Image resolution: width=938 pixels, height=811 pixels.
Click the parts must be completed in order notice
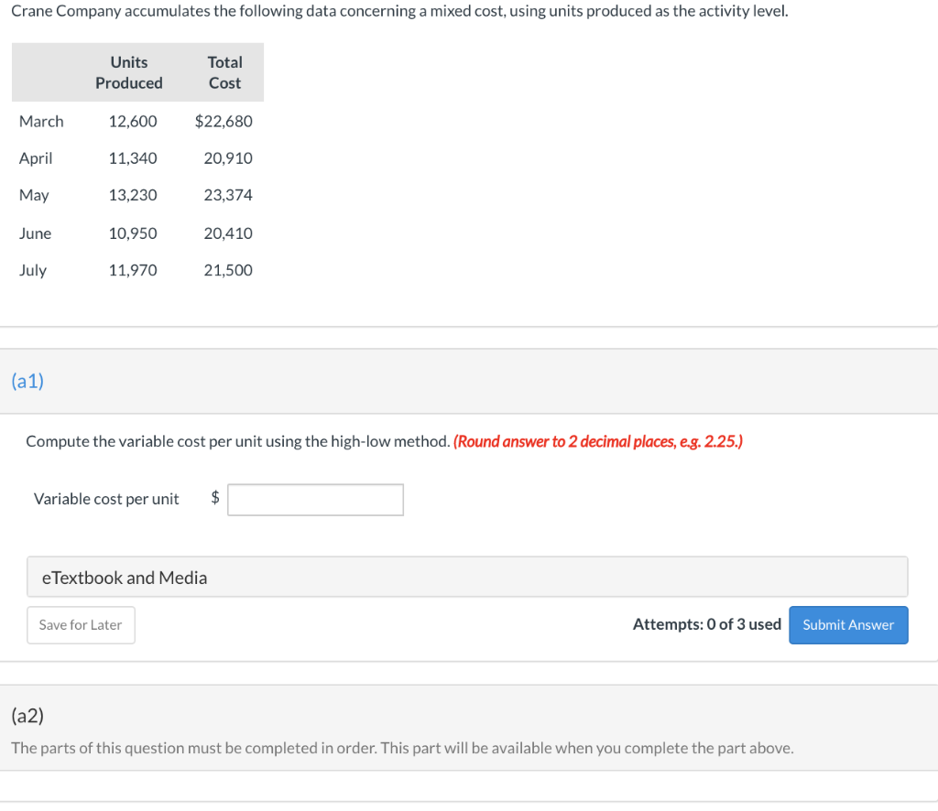click(403, 748)
